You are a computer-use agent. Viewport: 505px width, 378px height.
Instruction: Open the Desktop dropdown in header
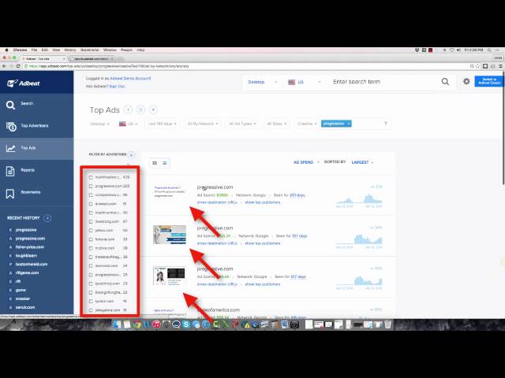[263, 82]
